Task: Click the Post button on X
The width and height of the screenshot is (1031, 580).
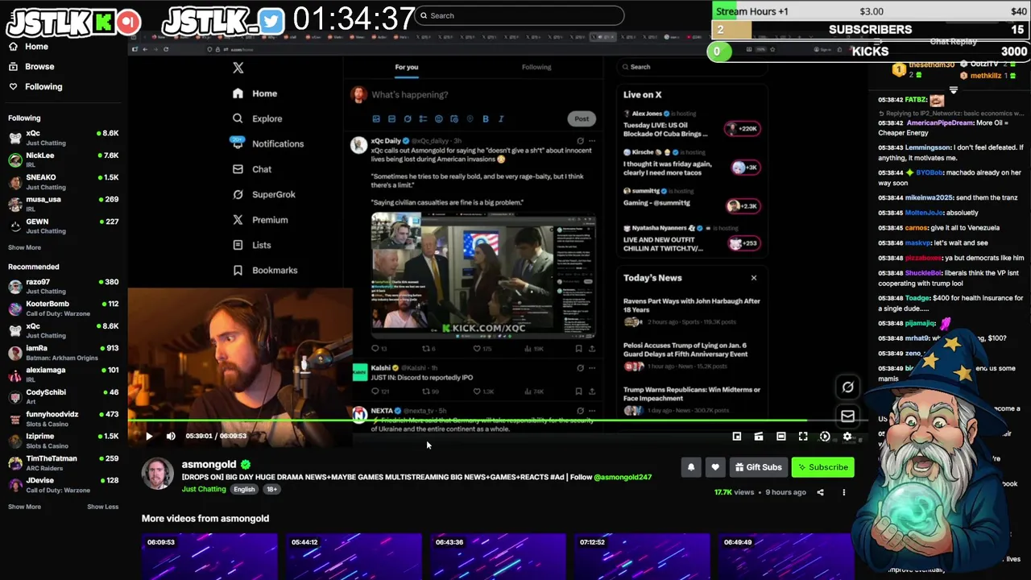Action: [581, 118]
